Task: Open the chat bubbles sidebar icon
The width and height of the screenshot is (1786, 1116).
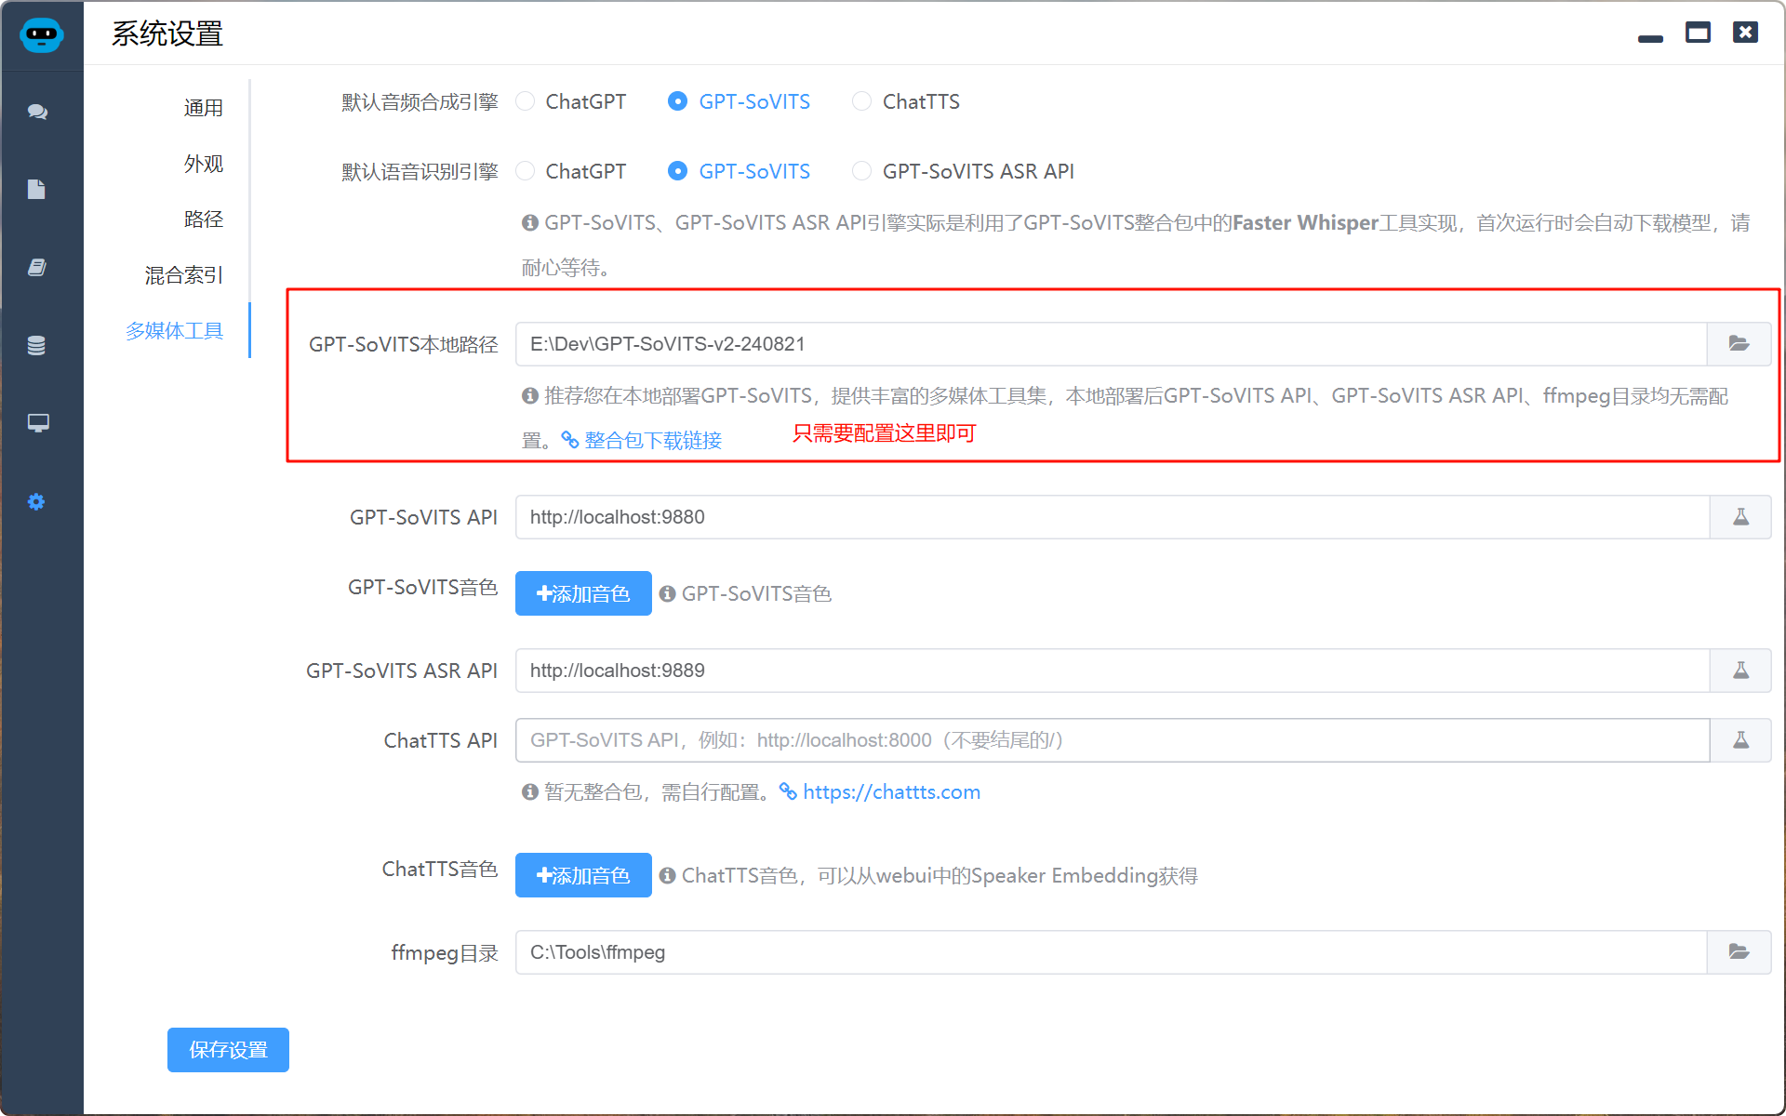Action: pos(37,112)
